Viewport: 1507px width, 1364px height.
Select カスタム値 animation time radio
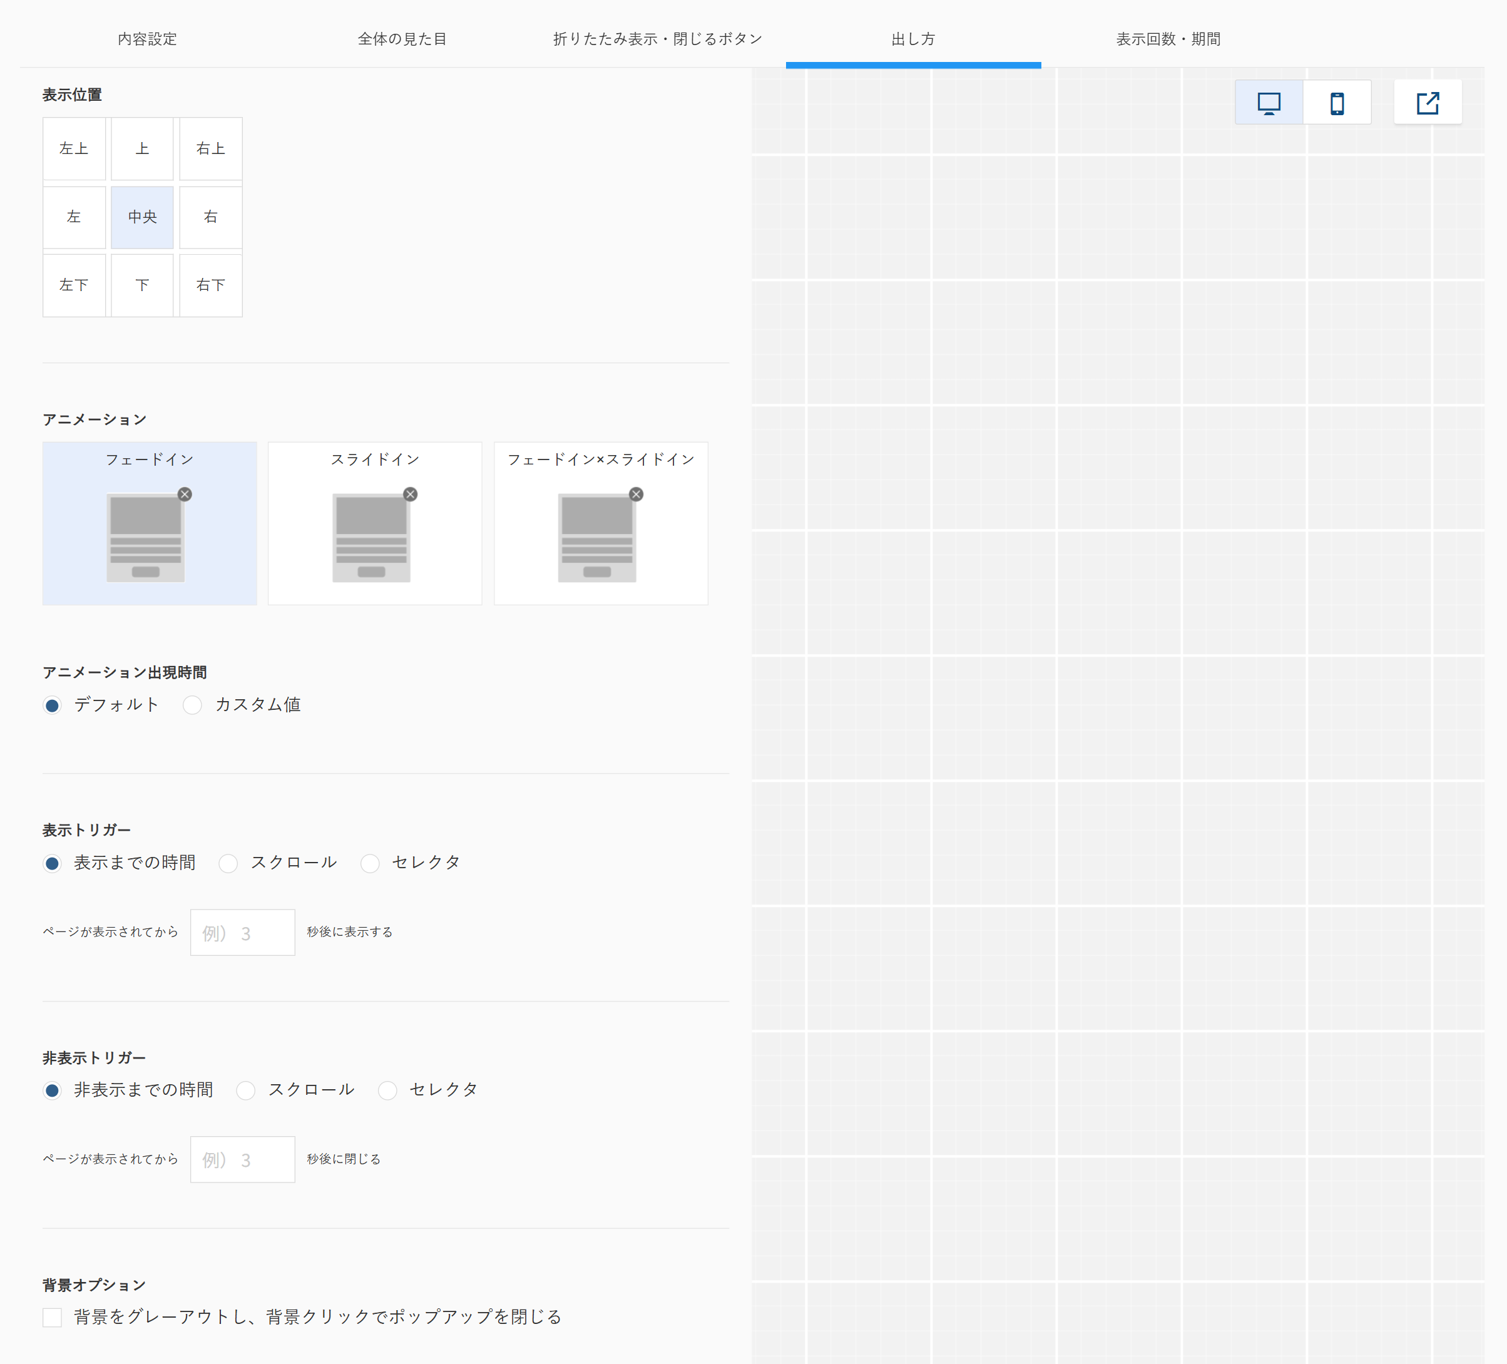193,705
